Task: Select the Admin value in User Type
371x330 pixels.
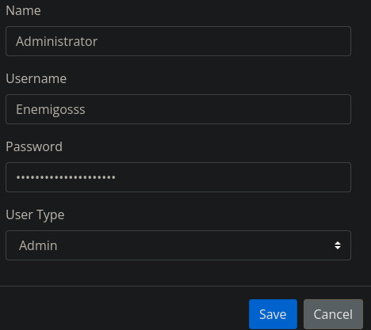Action: (38, 245)
